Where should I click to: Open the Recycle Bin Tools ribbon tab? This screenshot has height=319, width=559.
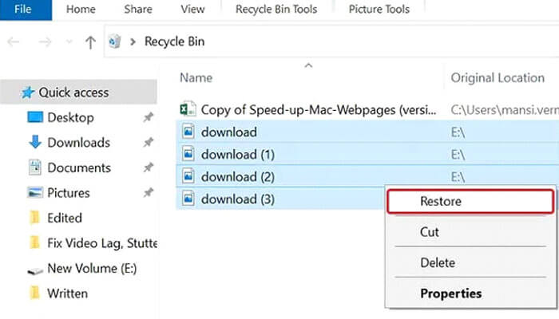tap(276, 10)
